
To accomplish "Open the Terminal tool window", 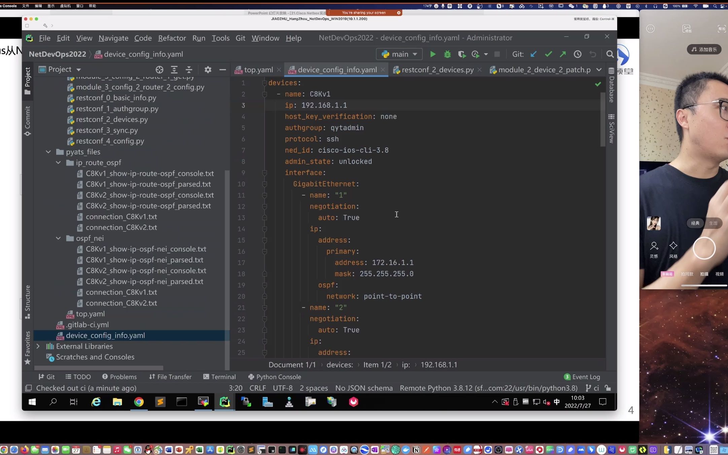I will coord(219,377).
